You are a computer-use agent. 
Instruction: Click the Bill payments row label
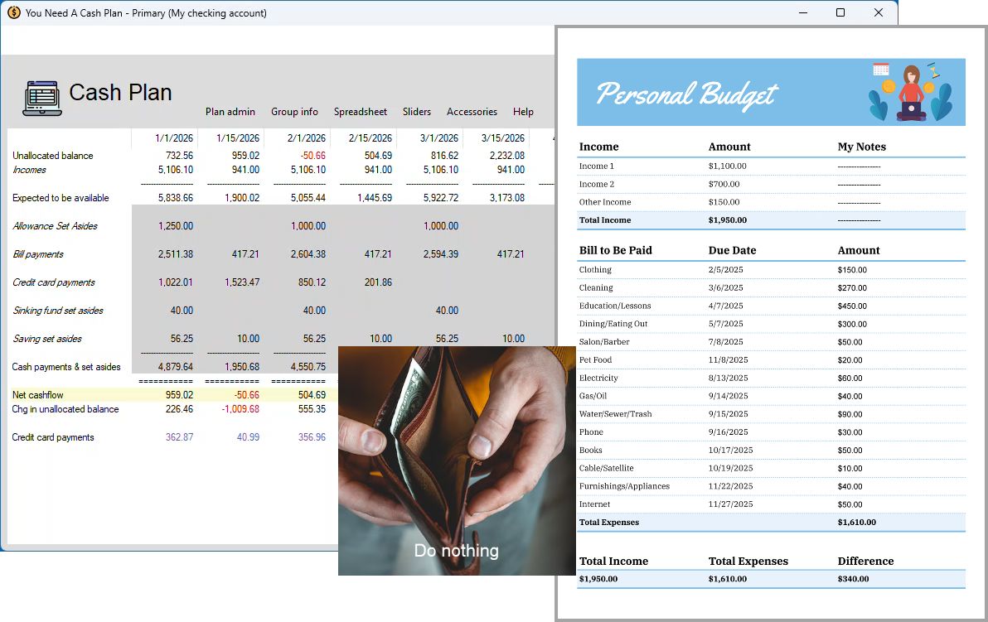40,254
